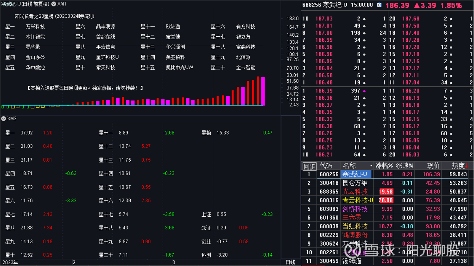Collapse the XM1 indicator chevron icon
This screenshot has width=474, height=266.
(54, 4)
